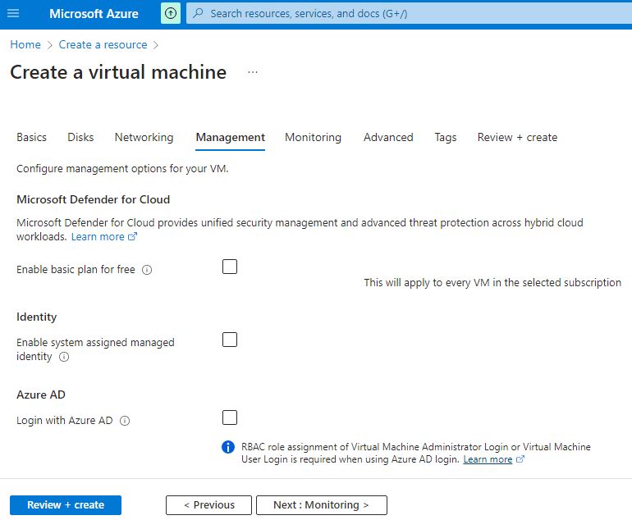Go to the Advanced tab
This screenshot has height=520, width=632.
388,138
